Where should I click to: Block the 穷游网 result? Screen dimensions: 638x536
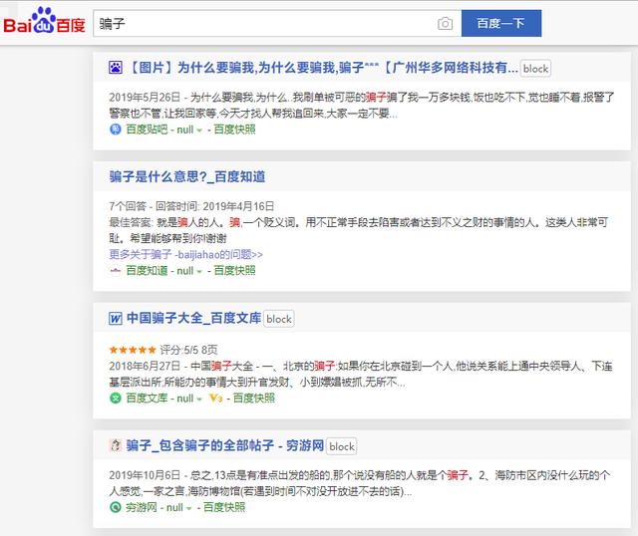point(342,446)
